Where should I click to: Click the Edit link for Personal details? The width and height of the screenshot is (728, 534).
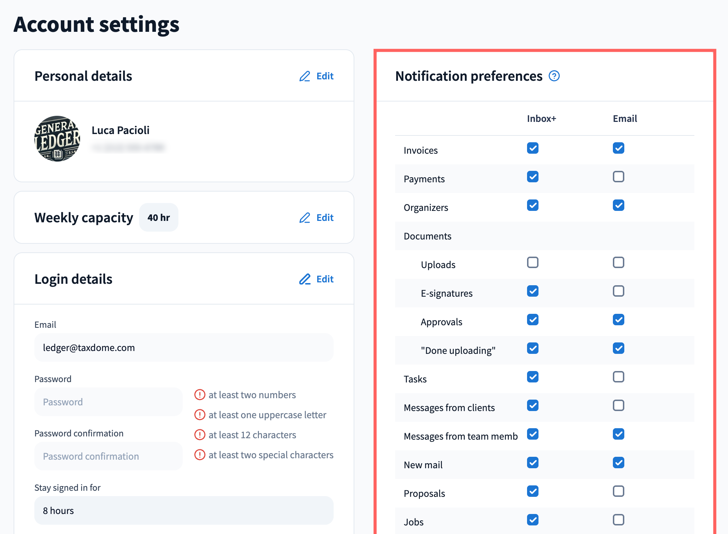click(x=325, y=76)
